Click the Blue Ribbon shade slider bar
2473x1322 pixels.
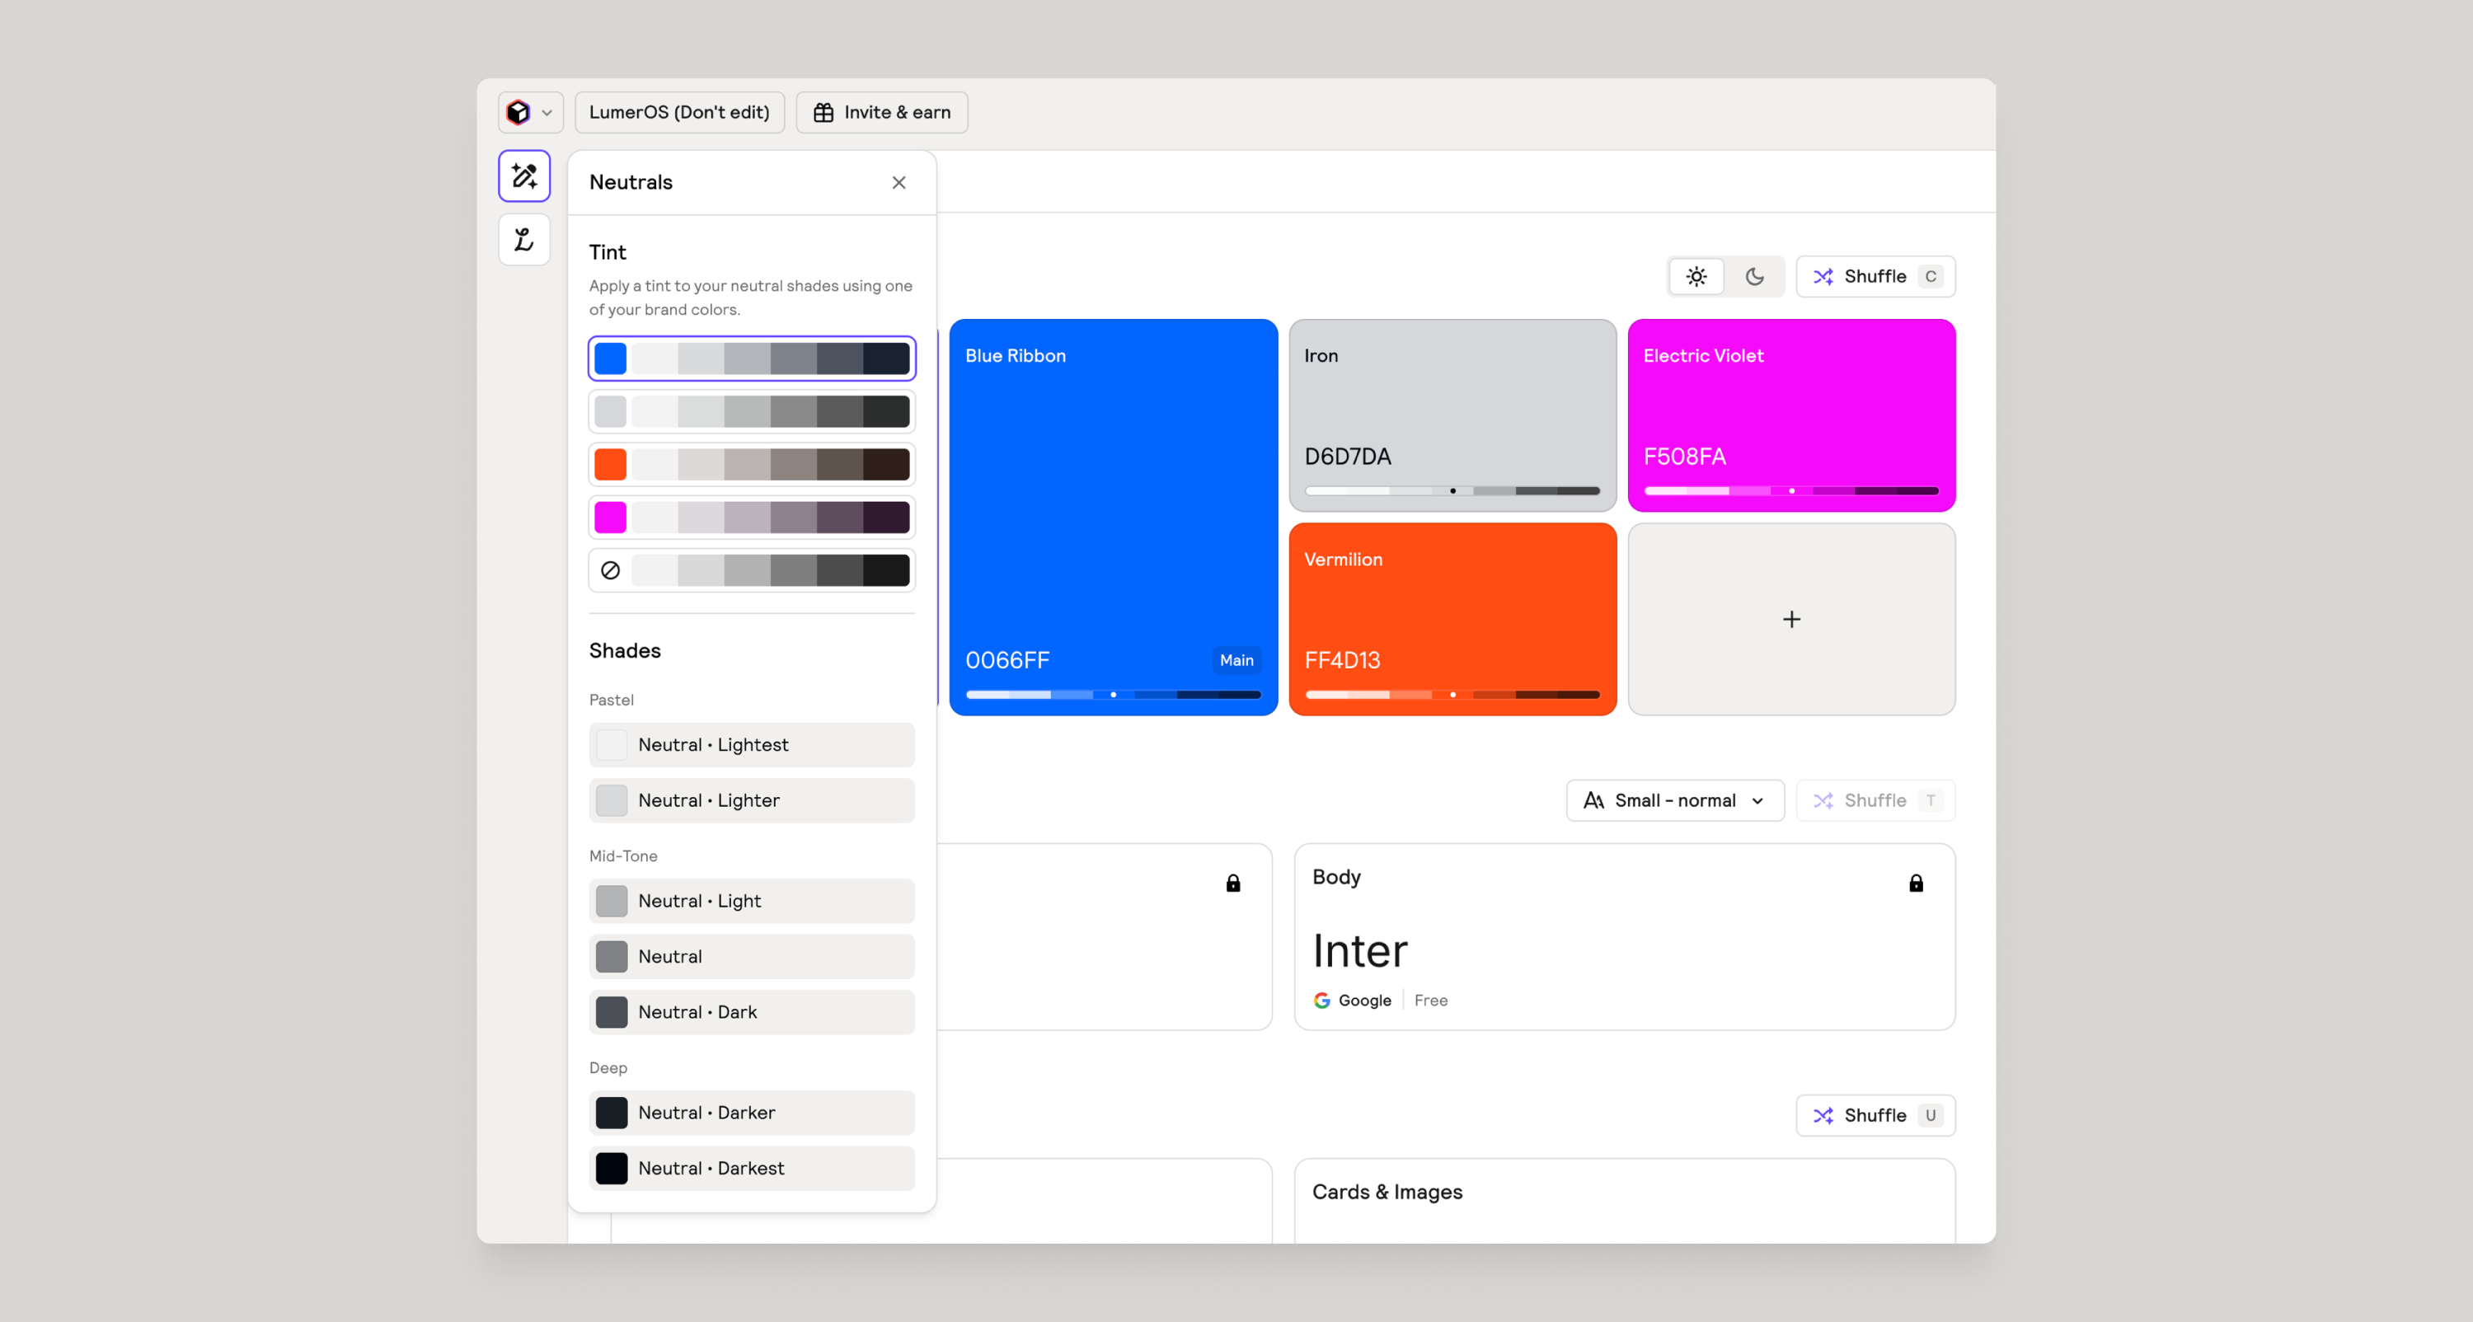tap(1113, 694)
